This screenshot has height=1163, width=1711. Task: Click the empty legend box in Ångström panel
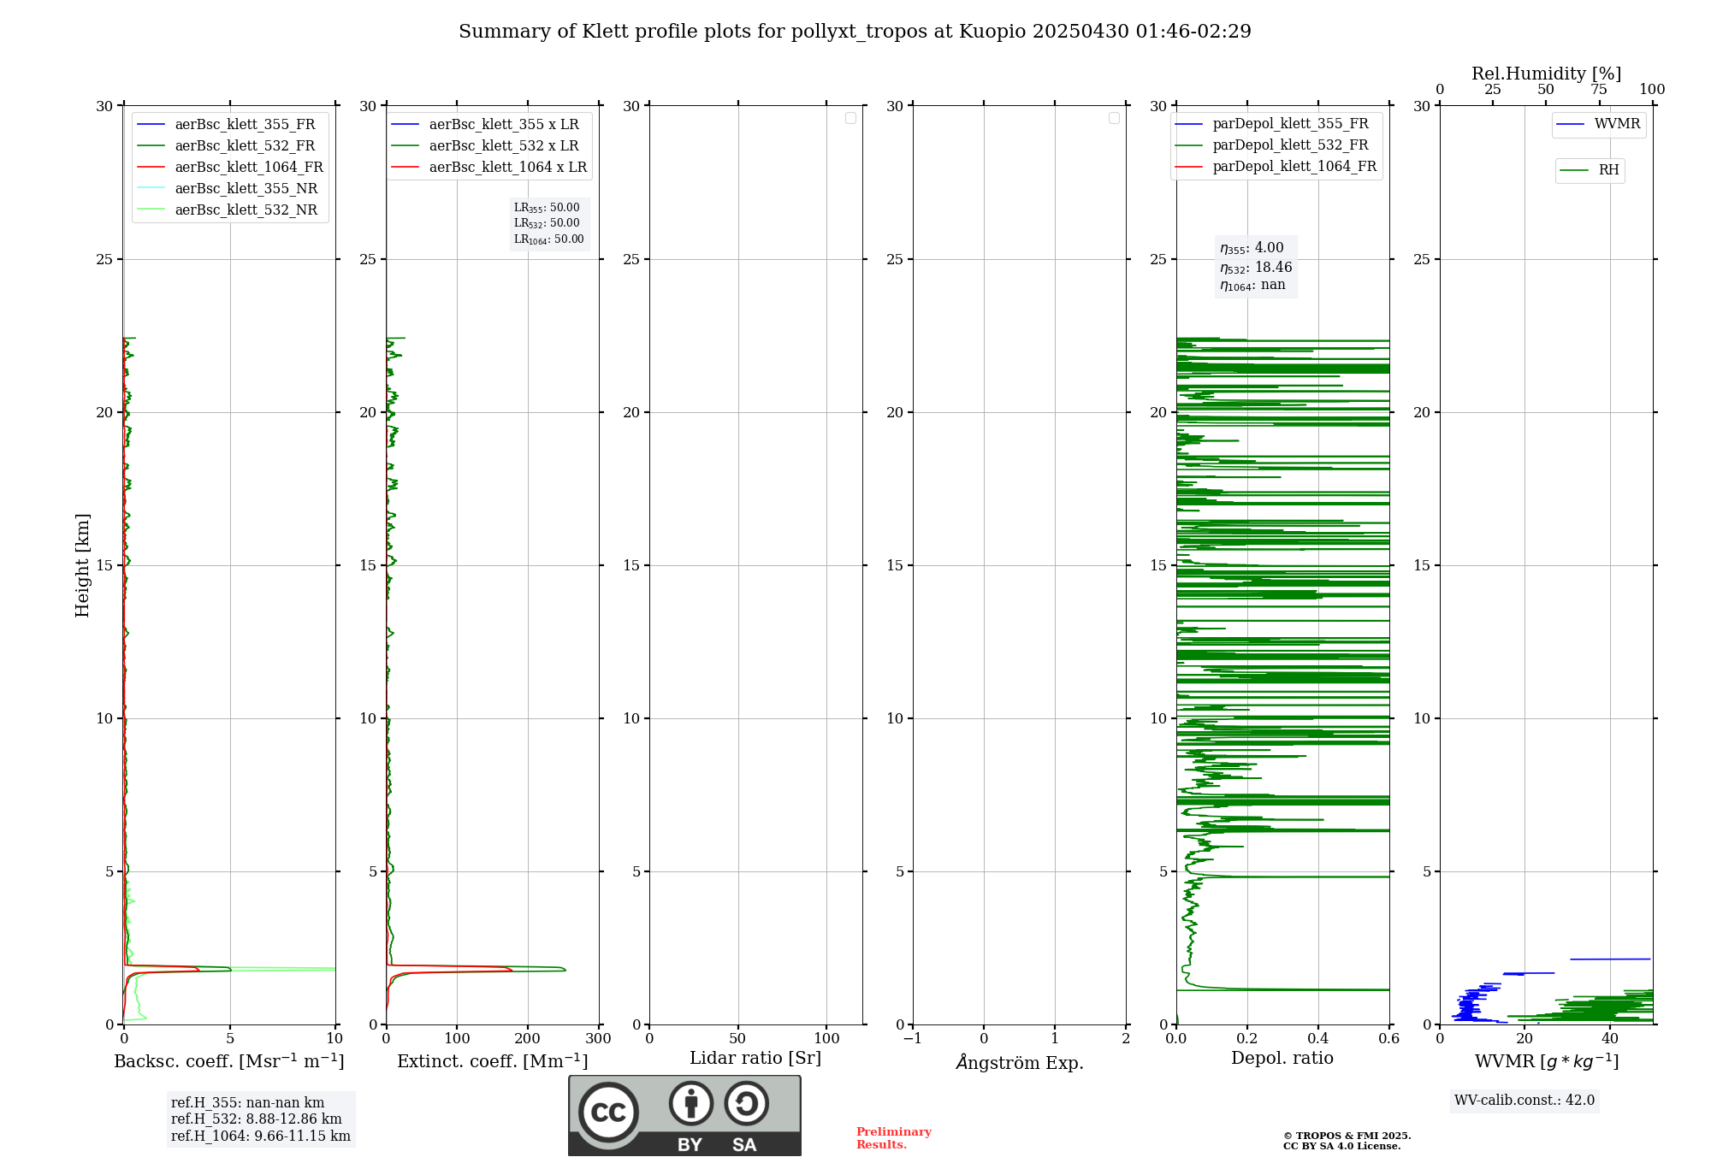point(1114,118)
